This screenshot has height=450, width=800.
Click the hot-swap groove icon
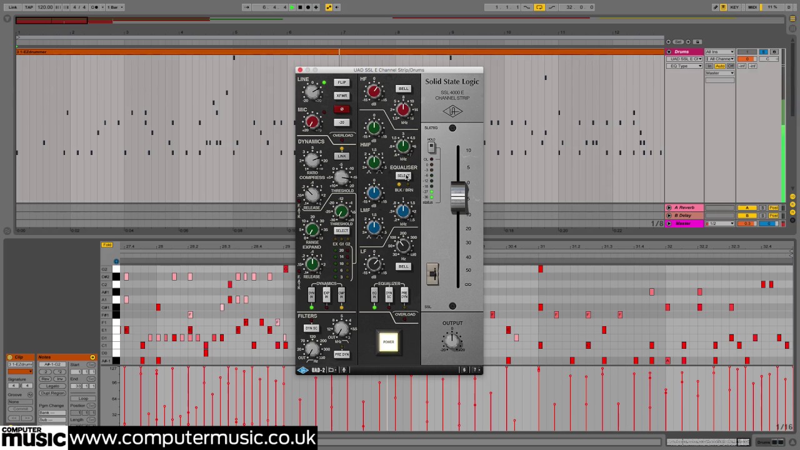[30, 395]
